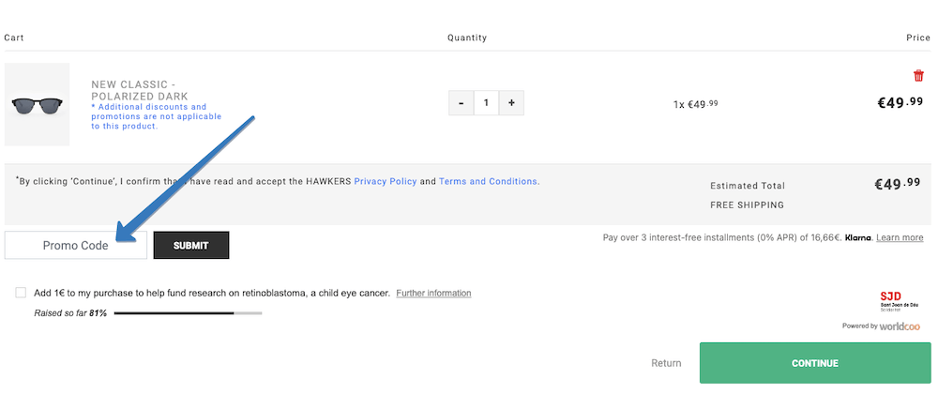The width and height of the screenshot is (938, 394).
Task: Increase quantity with the plus button
Action: click(511, 103)
